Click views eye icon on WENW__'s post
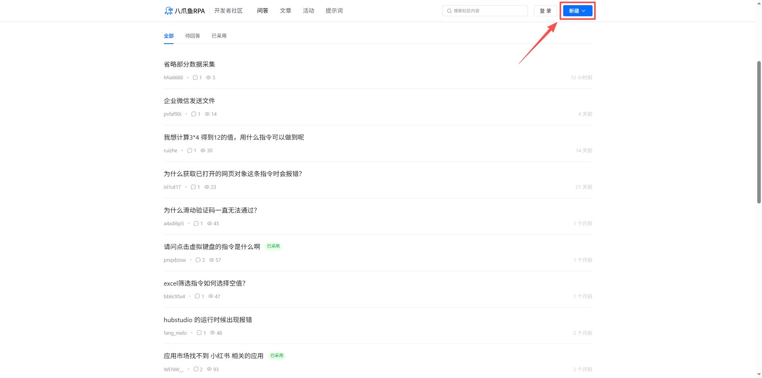762x378 pixels. coord(209,369)
